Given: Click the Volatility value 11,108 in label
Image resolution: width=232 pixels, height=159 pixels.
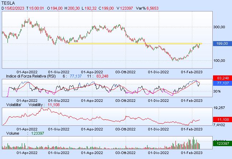Looking at the screenshot, I should (54, 105).
